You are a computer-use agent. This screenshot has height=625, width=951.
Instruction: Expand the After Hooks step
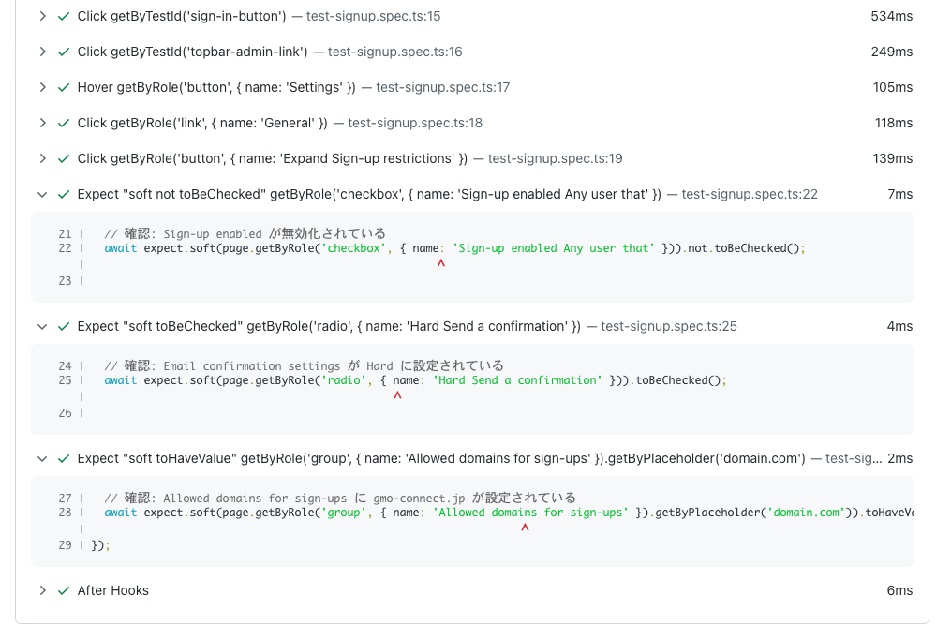(x=42, y=590)
